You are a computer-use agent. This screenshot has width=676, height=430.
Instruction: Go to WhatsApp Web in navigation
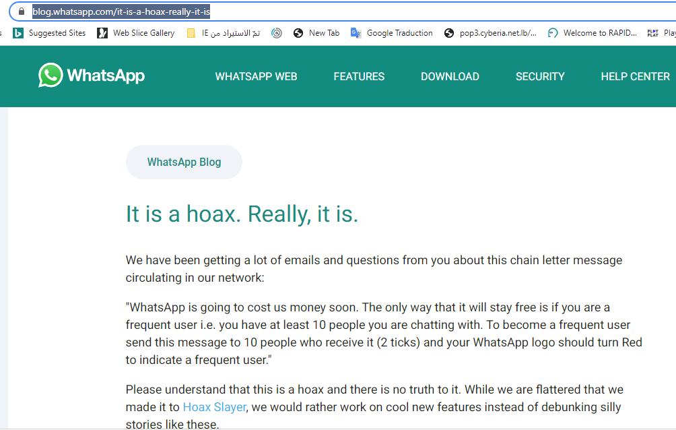(256, 77)
